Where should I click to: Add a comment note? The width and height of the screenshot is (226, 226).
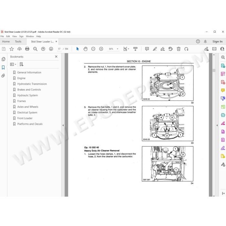[147, 49]
